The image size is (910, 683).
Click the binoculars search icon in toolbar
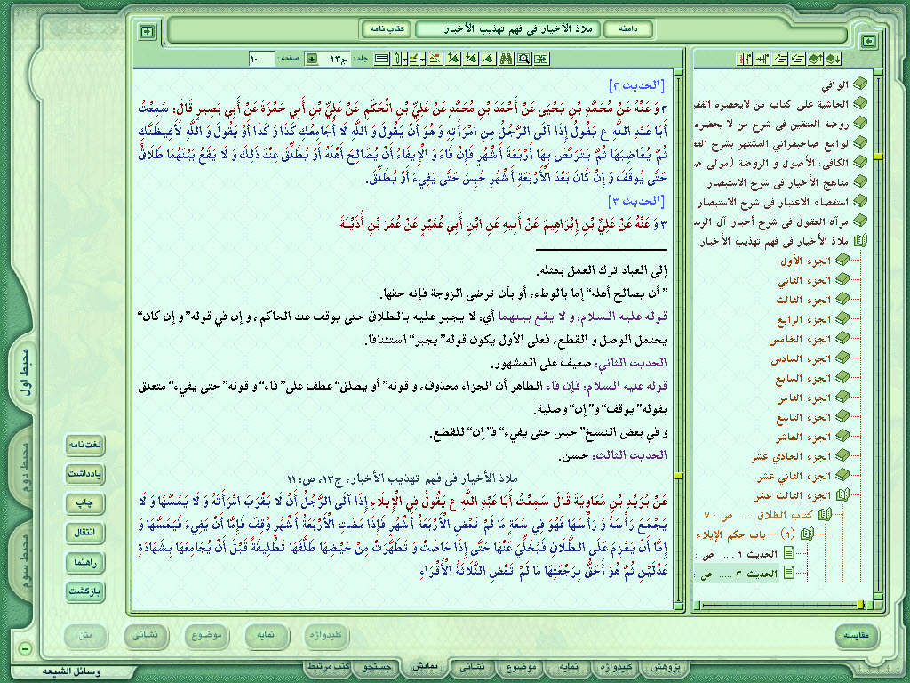(506, 59)
